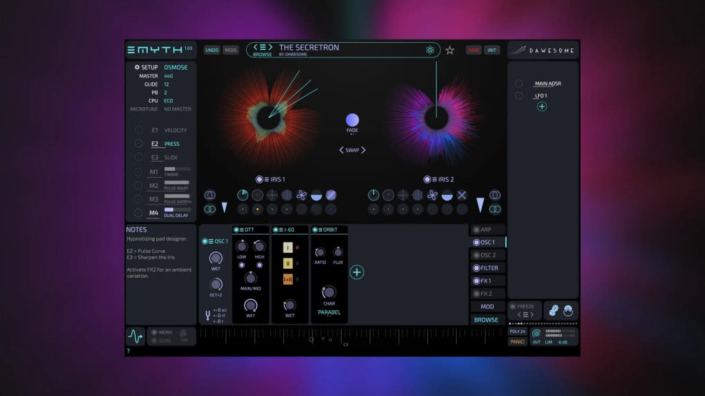The height and width of the screenshot is (396, 705).
Task: Click SWAP left arrow
Action: coord(341,150)
